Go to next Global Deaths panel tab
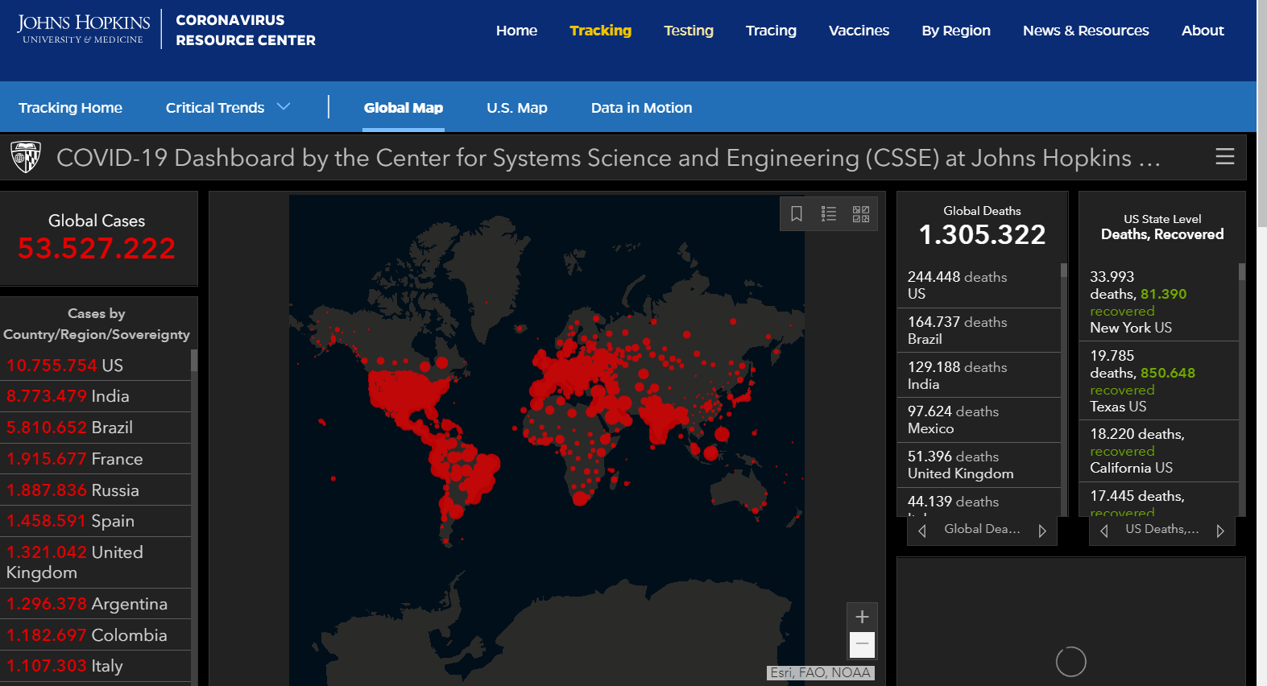Screen dimensions: 1267x686 click(x=1042, y=531)
